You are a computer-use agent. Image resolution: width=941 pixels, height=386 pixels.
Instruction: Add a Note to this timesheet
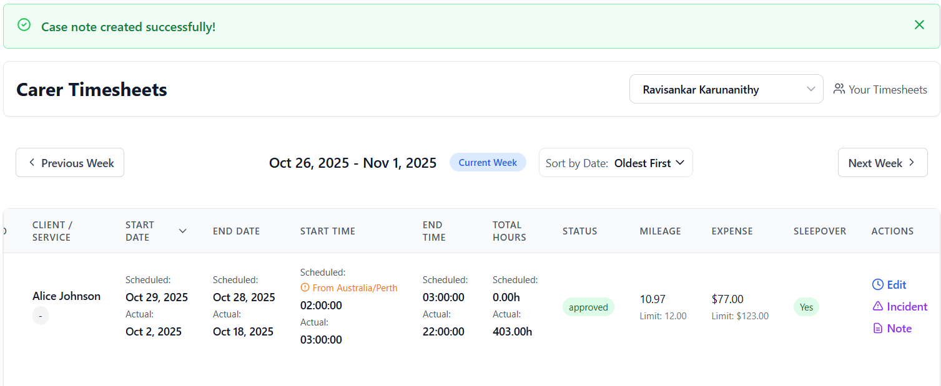point(899,329)
